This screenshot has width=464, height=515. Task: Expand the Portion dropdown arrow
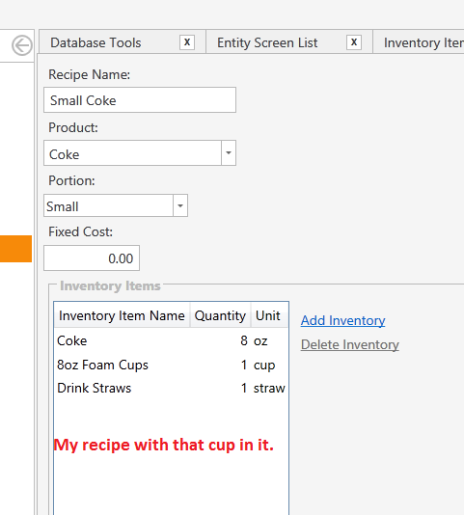click(x=180, y=205)
